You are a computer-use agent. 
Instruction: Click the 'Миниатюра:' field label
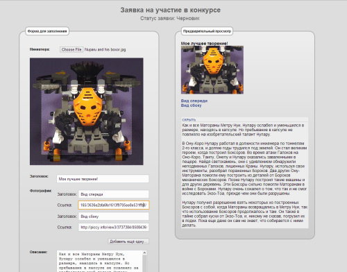pyautogui.click(x=40, y=49)
